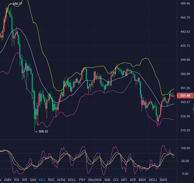Click the current price label 351.48

pyautogui.click(x=185, y=96)
